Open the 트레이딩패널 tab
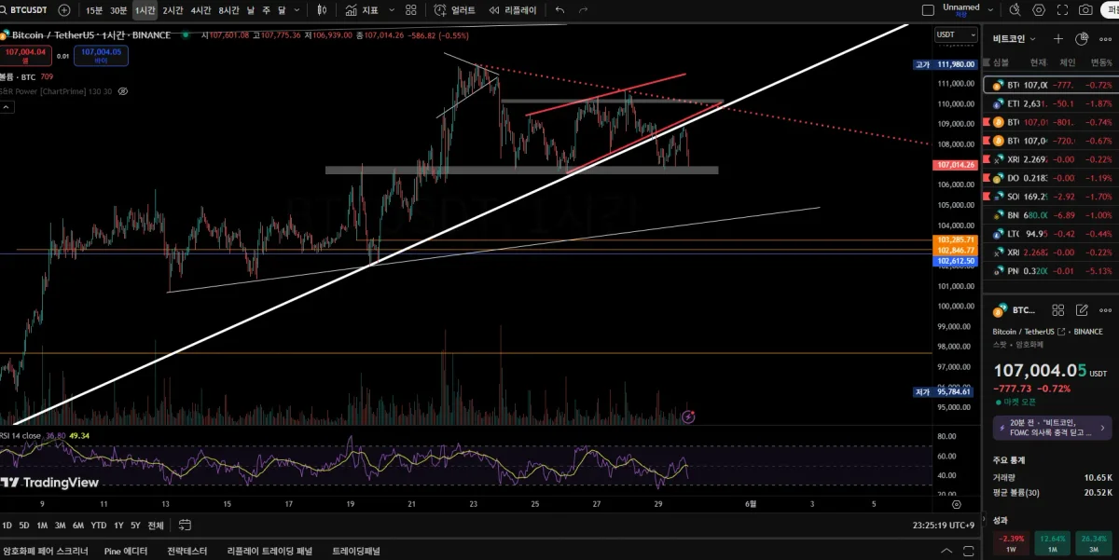The height and width of the screenshot is (560, 1119). (356, 551)
